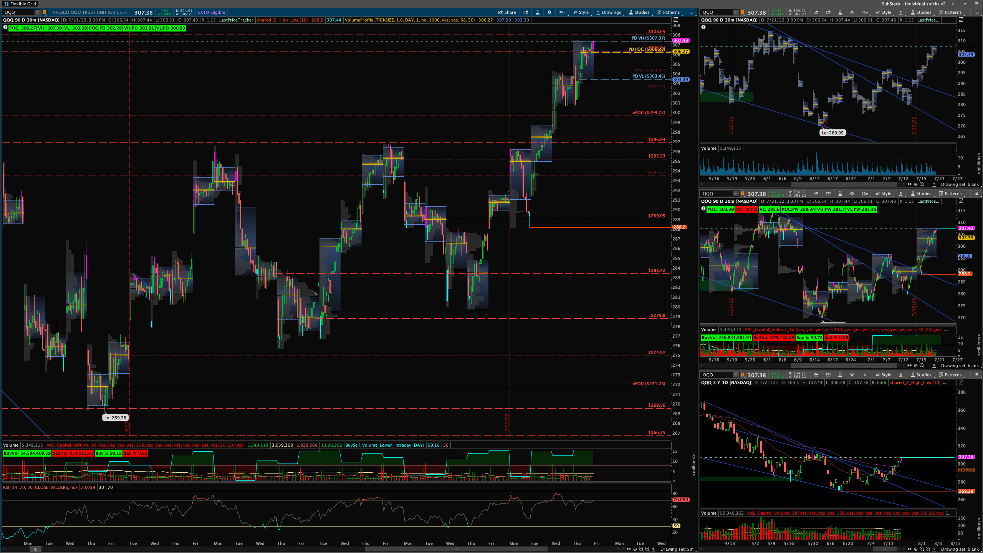
Task: Open chart settings gear in main chart
Action: (x=549, y=12)
